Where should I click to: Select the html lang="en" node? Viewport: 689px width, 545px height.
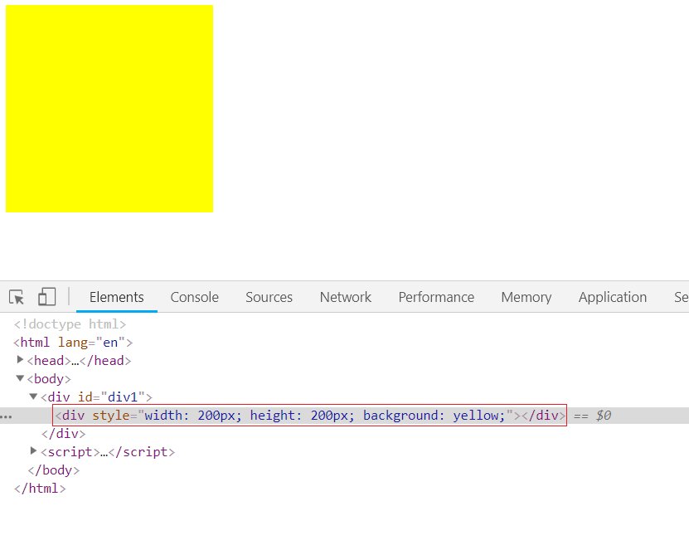(x=73, y=343)
